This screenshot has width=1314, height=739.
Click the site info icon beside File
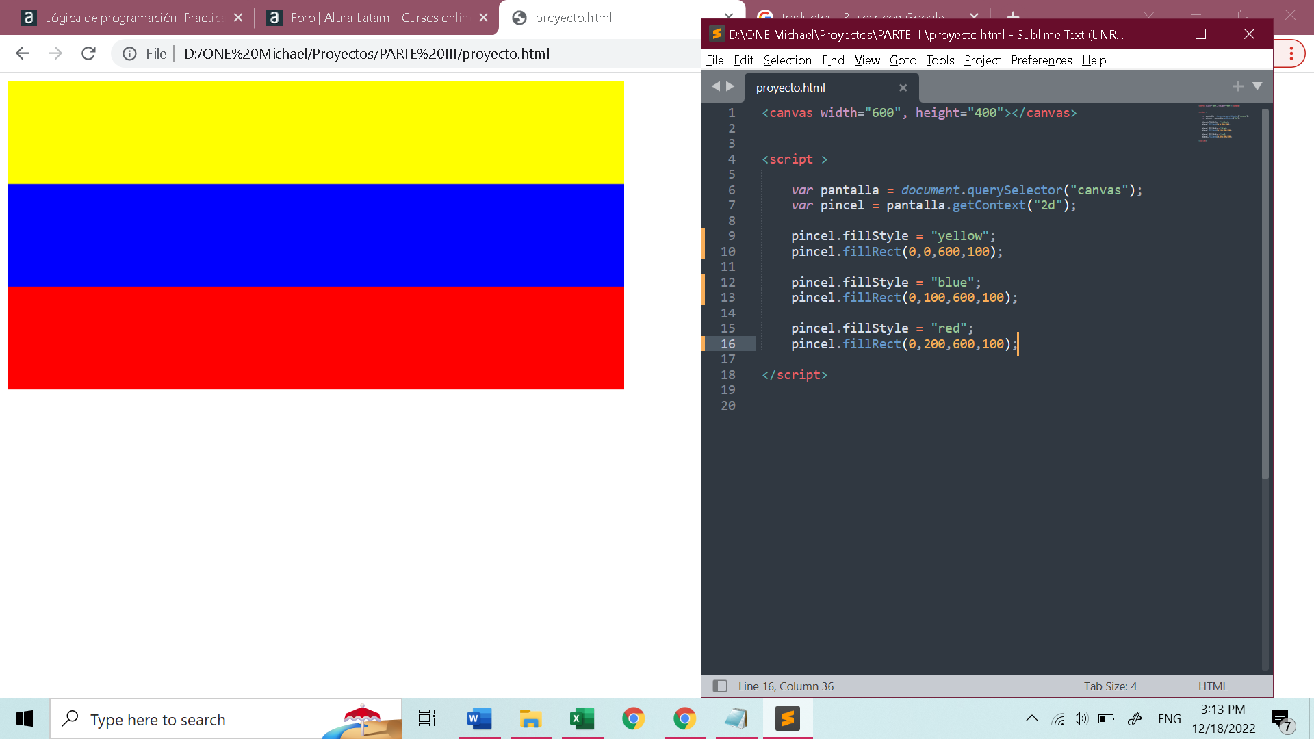tap(129, 53)
